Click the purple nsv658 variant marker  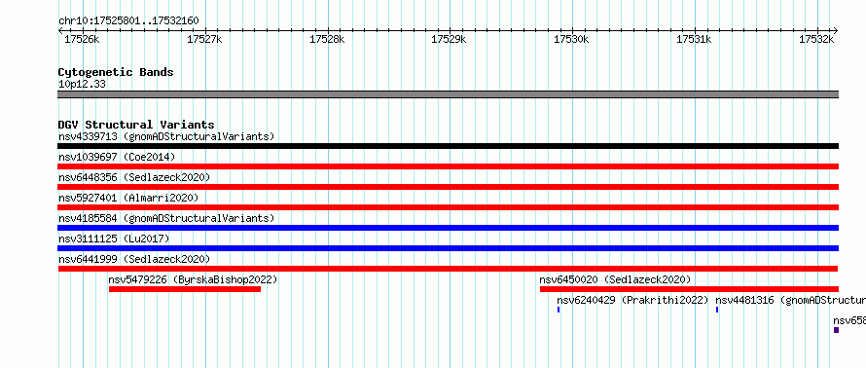click(836, 330)
